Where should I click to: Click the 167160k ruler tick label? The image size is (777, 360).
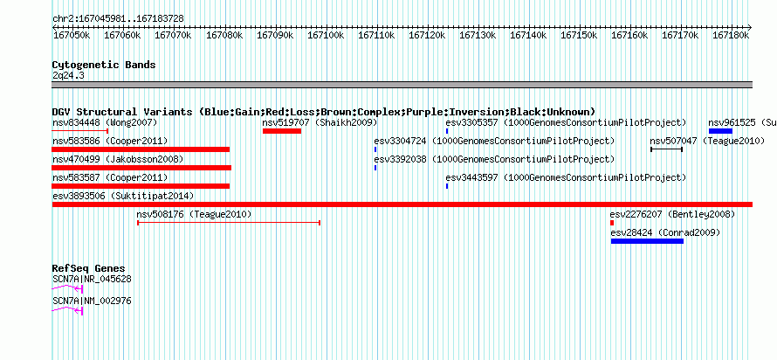tap(630, 36)
